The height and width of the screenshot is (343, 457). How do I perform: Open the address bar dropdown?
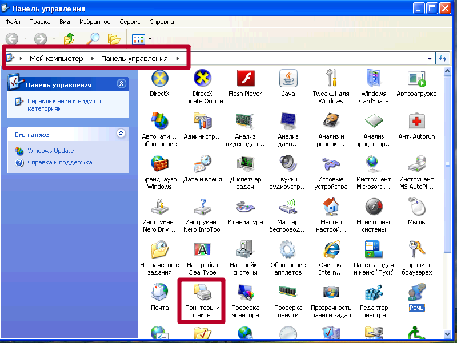tap(430, 58)
